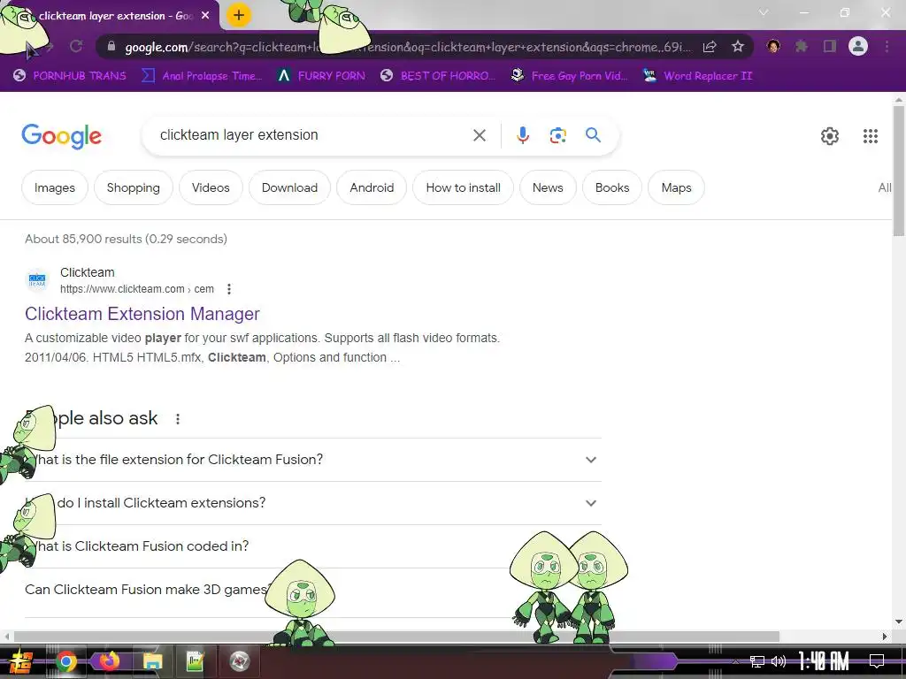Screen dimensions: 906x679
Task: Open the Extensions puzzle icon
Action: pos(801,46)
